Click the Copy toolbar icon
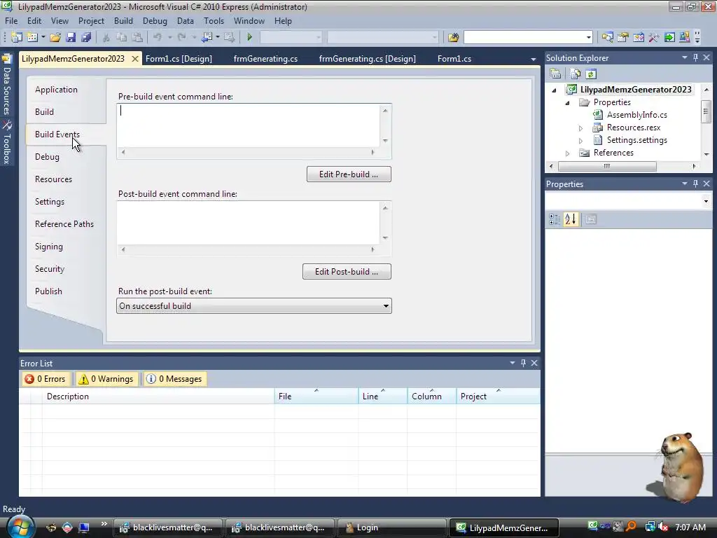717x538 pixels. point(122,37)
